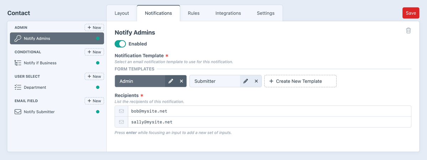
Task: Click the trash icon to delete notification
Action: click(x=408, y=31)
